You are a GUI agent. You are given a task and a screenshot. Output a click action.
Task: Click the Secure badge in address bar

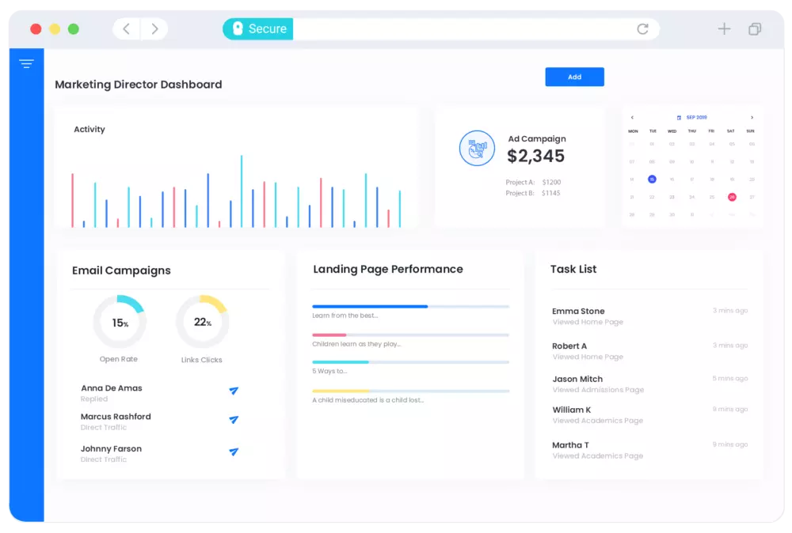click(258, 29)
